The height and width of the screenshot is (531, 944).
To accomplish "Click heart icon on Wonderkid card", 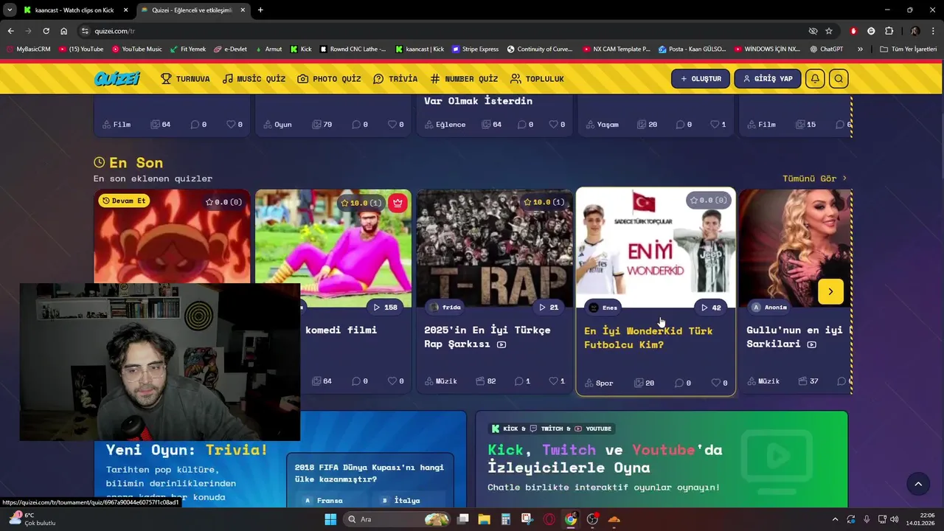I will 715,383.
